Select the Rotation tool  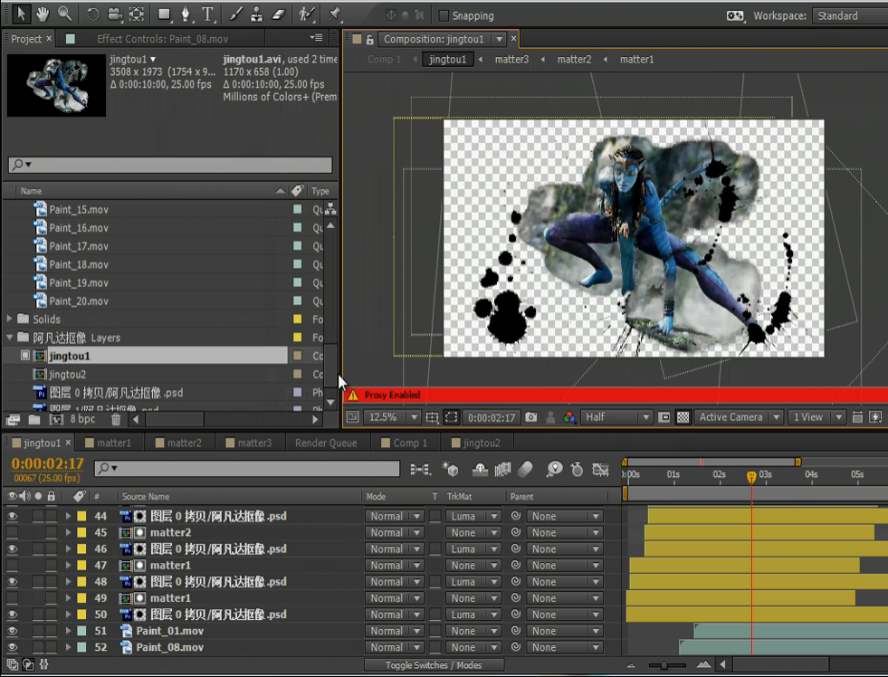[x=93, y=14]
